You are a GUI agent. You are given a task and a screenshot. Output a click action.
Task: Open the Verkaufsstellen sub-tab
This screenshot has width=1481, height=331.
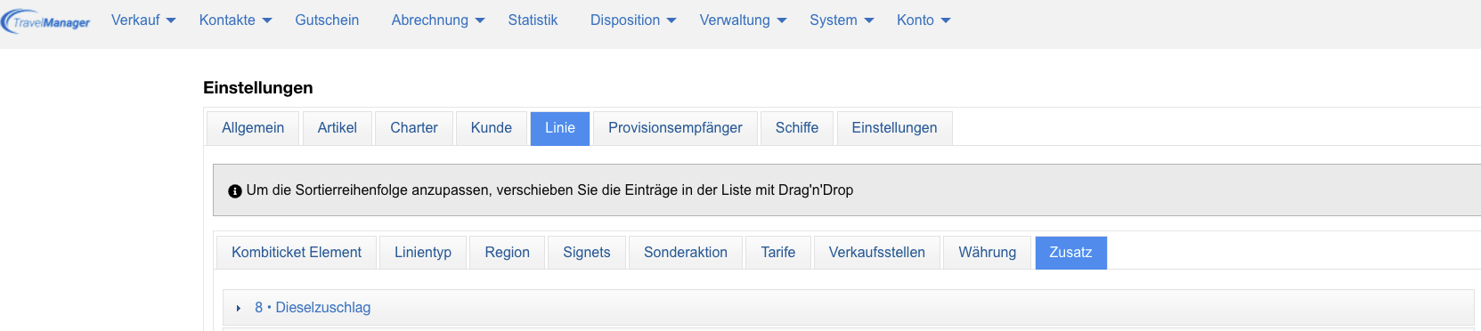tap(877, 253)
